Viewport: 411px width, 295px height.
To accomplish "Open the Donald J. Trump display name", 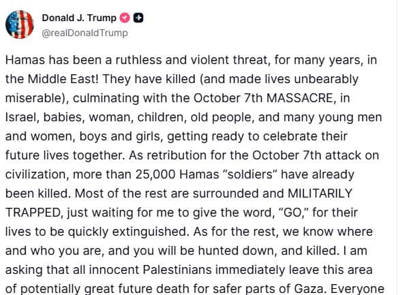I will click(x=79, y=18).
